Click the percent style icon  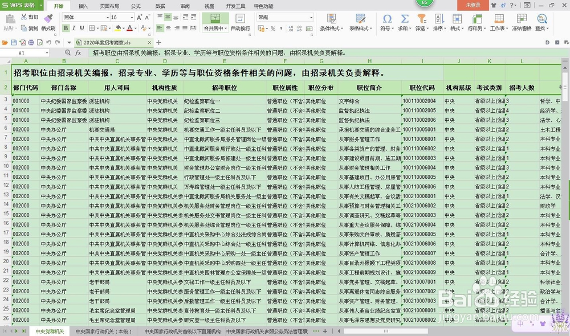272,28
